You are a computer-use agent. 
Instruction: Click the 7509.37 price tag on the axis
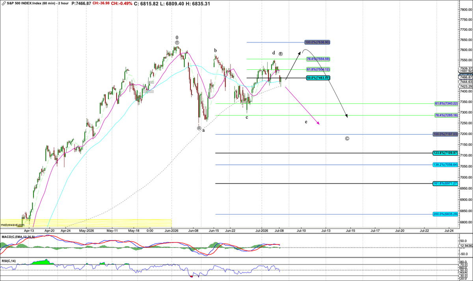[466, 68]
